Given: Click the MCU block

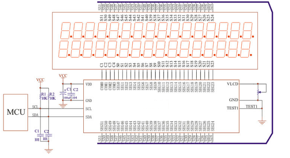Looking at the screenshot, I should click(15, 112).
